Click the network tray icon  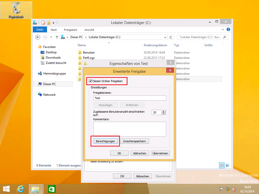(x=228, y=189)
